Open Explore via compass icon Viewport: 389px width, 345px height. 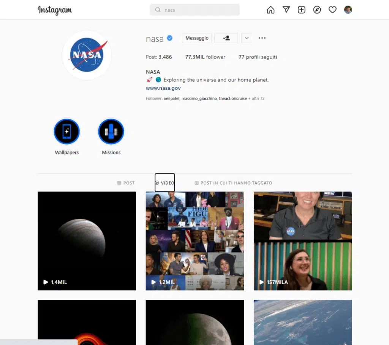[317, 10]
